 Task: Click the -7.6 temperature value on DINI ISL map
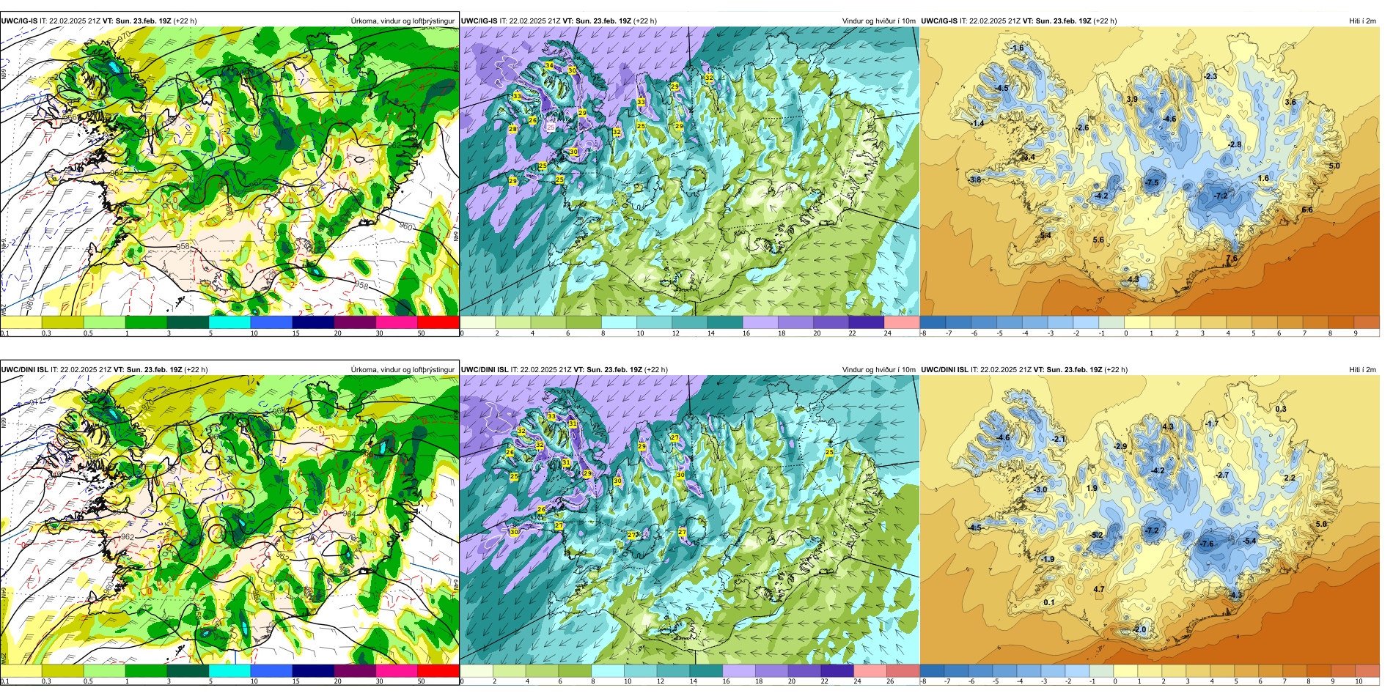click(x=1206, y=544)
